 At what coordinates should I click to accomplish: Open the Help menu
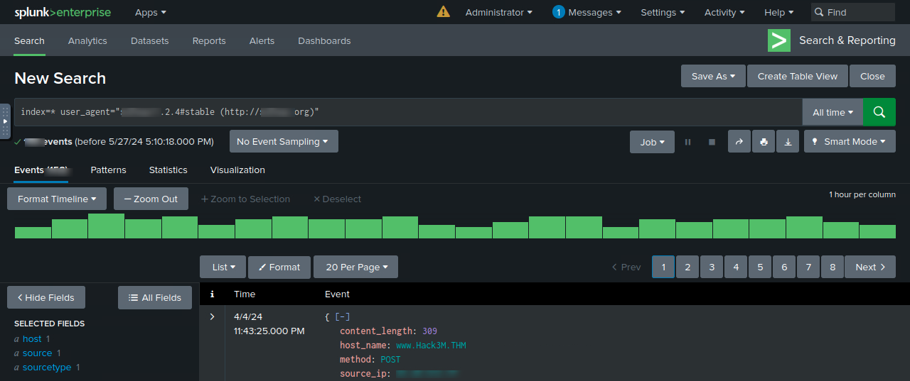[779, 12]
